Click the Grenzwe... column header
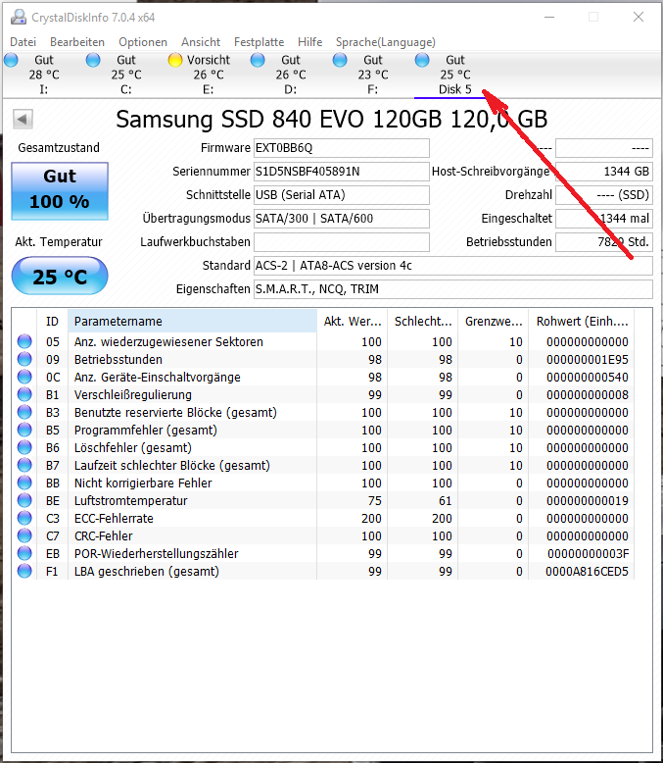The width and height of the screenshot is (663, 763). pos(494,321)
